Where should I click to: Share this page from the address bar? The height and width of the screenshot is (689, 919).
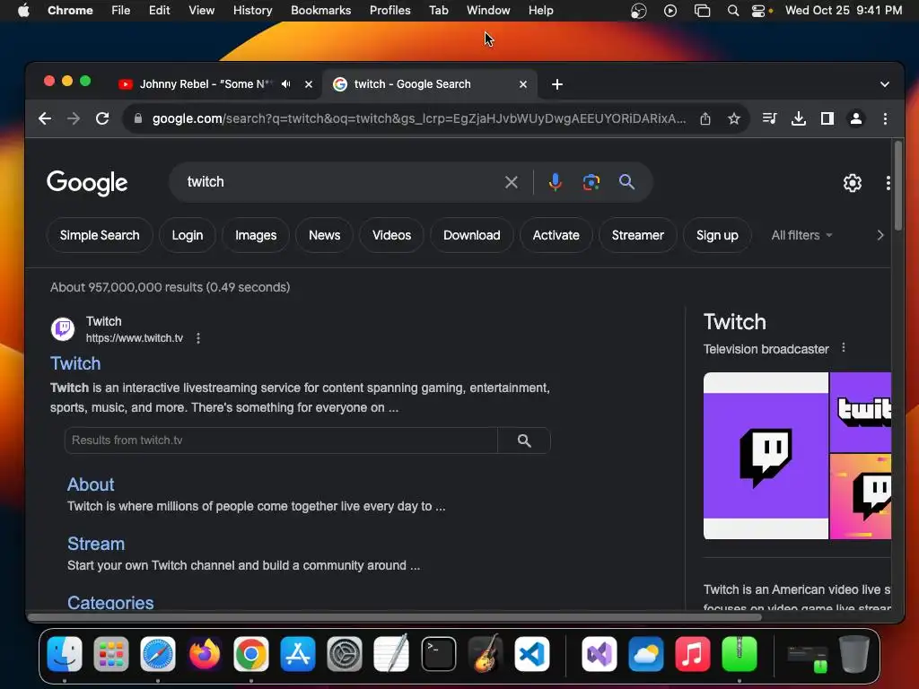pyautogui.click(x=705, y=119)
